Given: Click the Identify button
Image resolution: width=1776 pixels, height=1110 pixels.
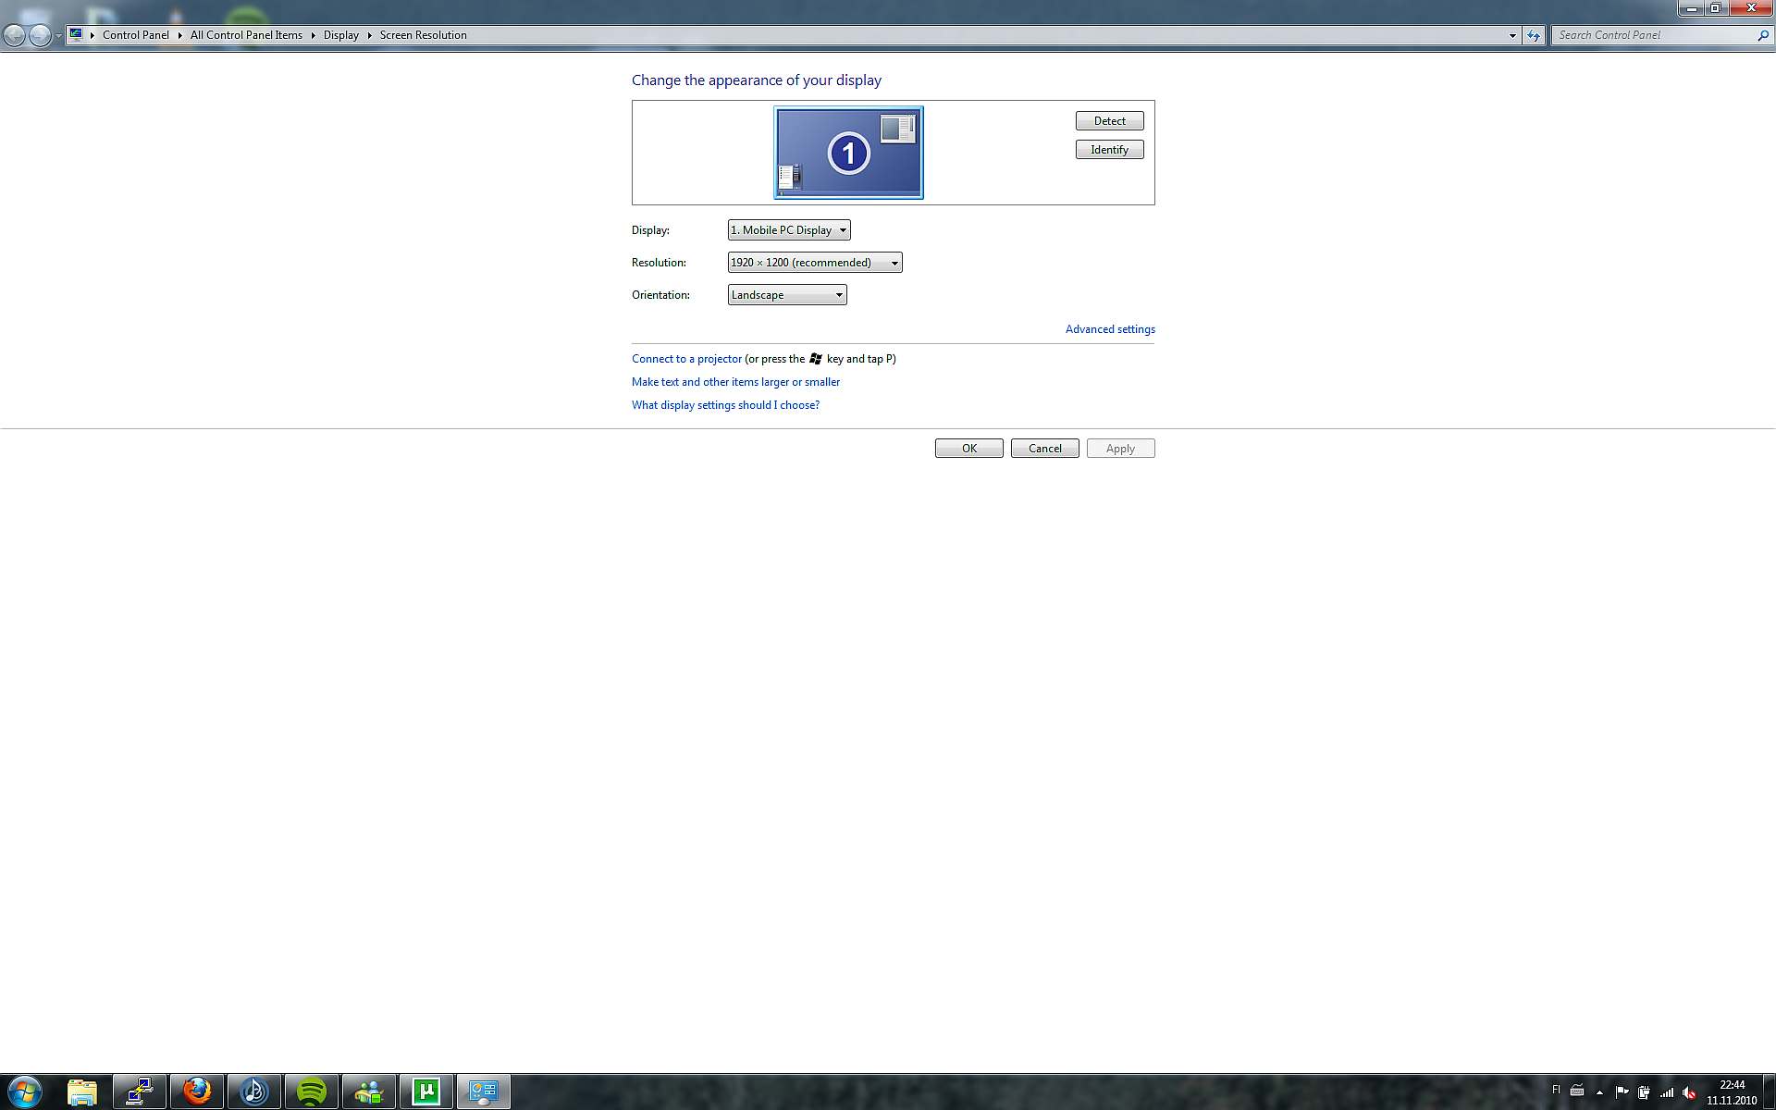Looking at the screenshot, I should 1109,150.
